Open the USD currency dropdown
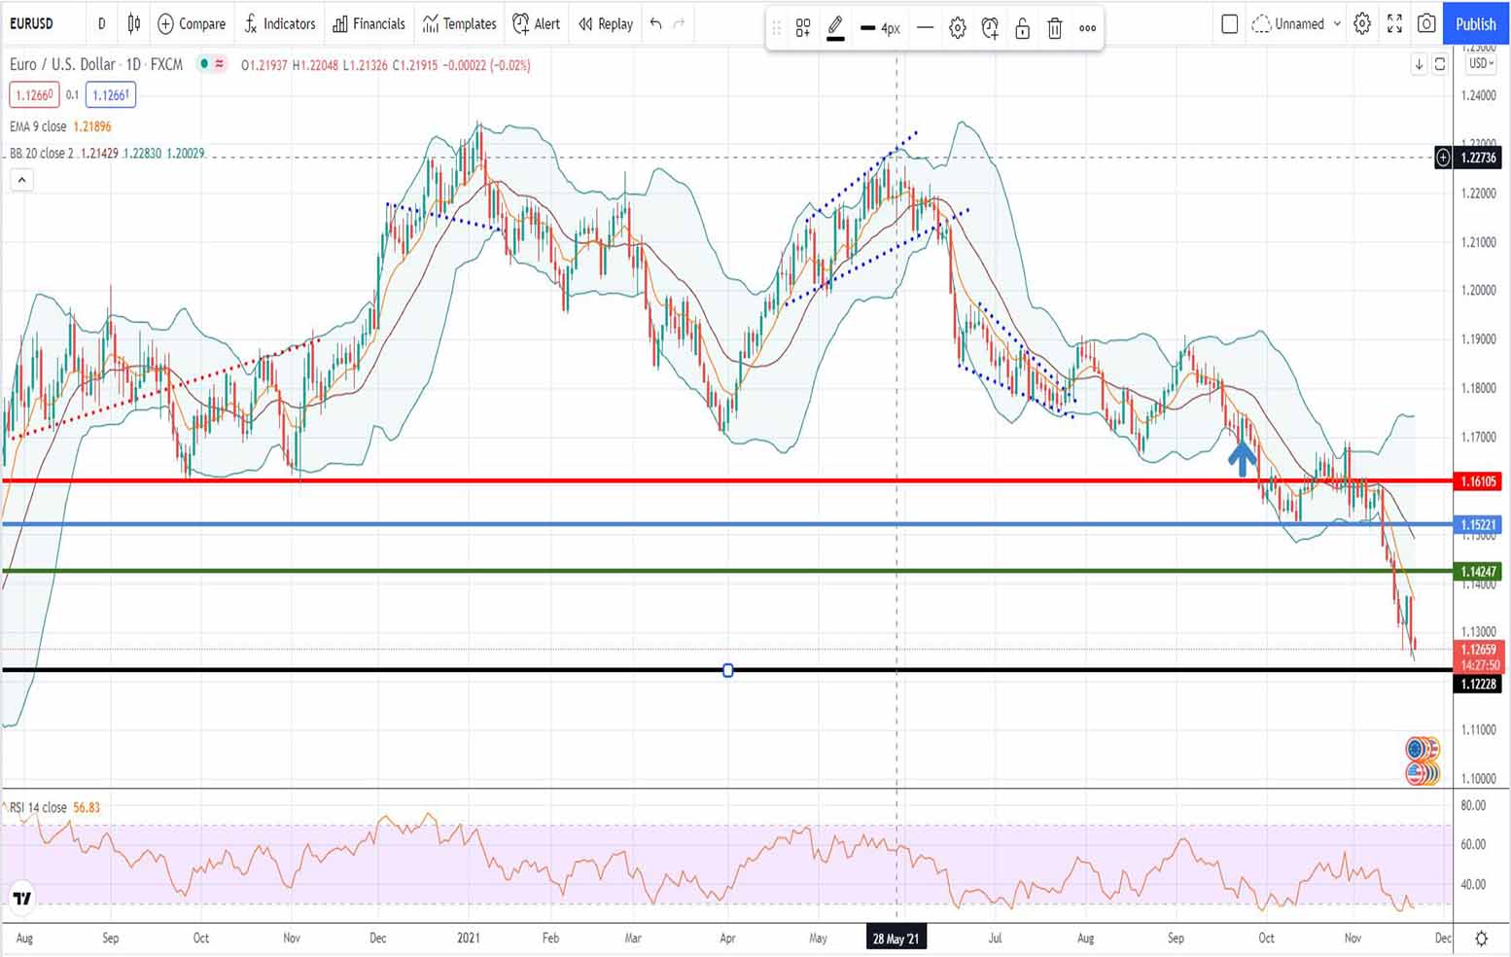 [x=1481, y=63]
